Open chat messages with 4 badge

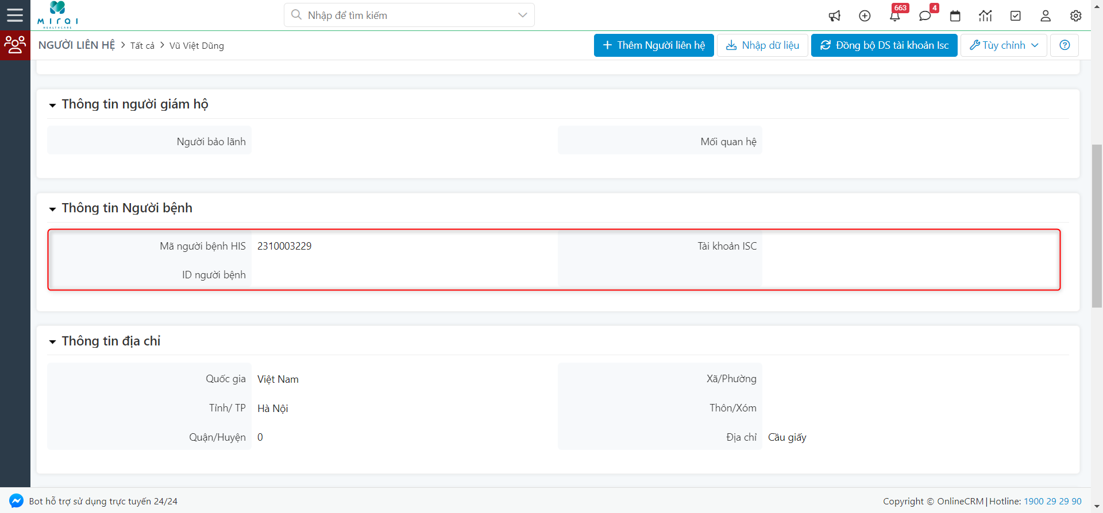coord(925,15)
